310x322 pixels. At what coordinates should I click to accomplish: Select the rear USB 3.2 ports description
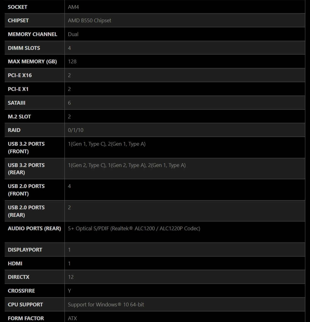coord(127,165)
